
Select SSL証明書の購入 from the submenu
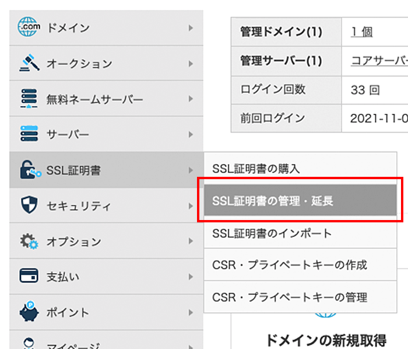(256, 169)
